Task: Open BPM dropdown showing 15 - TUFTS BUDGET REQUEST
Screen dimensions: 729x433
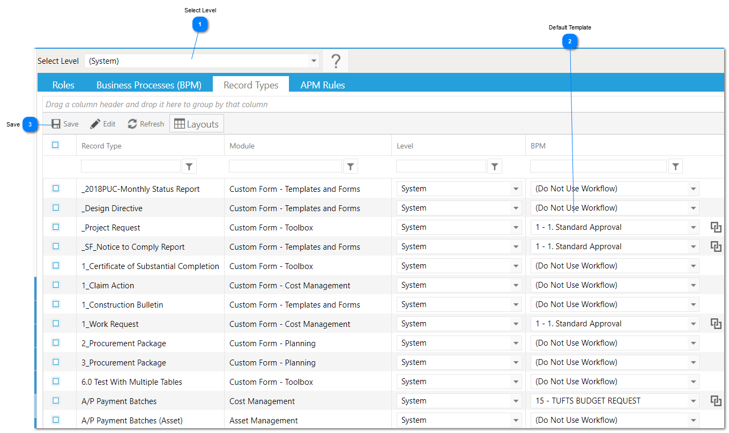Action: [615, 401]
